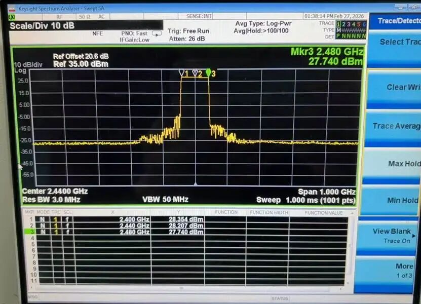
Task: Select trace number 6 in the trace indicator
Action: pyautogui.click(x=364, y=24)
